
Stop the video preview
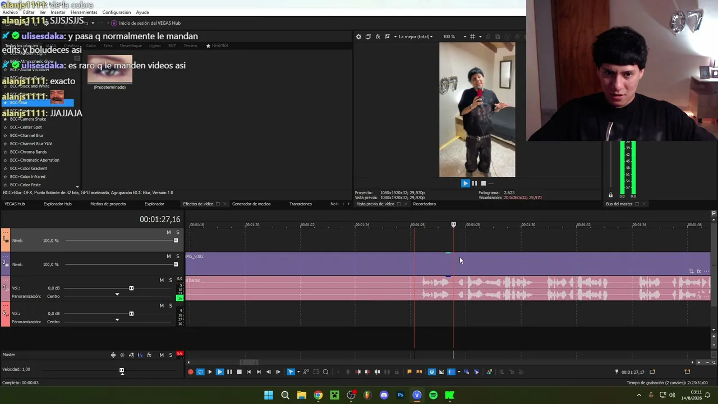[x=483, y=183]
